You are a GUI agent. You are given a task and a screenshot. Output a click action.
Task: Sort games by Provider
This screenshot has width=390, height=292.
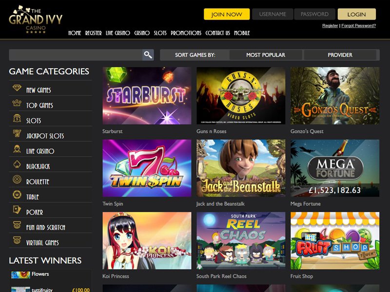(340, 55)
